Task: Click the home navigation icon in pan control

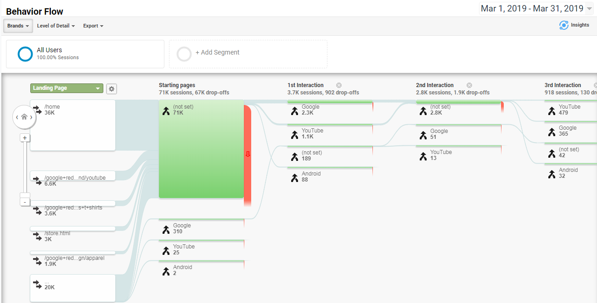Action: pos(24,117)
